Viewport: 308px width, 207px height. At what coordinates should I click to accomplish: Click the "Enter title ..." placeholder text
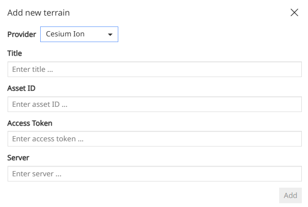click(32, 69)
